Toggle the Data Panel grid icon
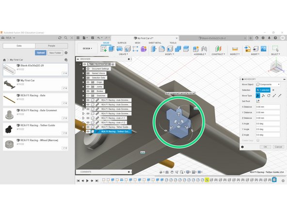Image resolution: width=287 pixels, height=215 pixels. tap(78, 38)
